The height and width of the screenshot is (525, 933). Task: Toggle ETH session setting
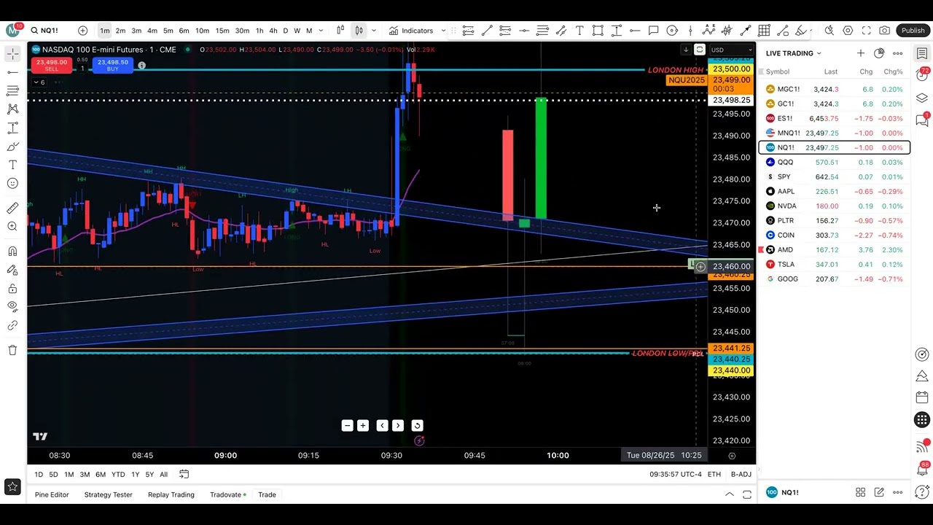tap(714, 475)
